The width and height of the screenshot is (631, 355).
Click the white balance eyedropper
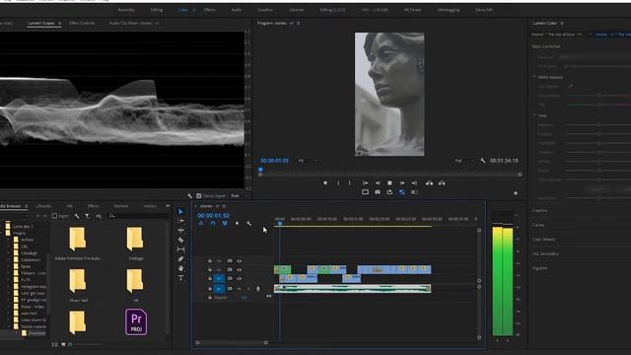click(570, 86)
